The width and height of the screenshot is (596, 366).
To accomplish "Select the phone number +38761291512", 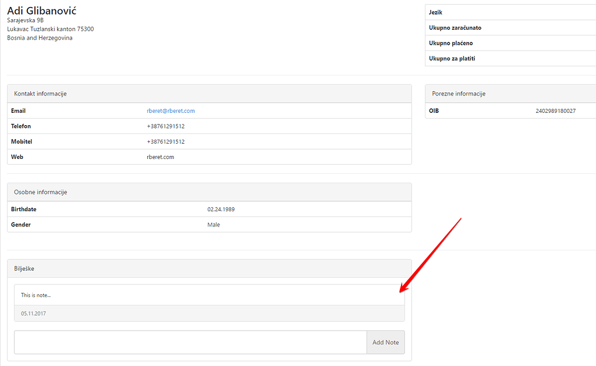I will [x=166, y=126].
